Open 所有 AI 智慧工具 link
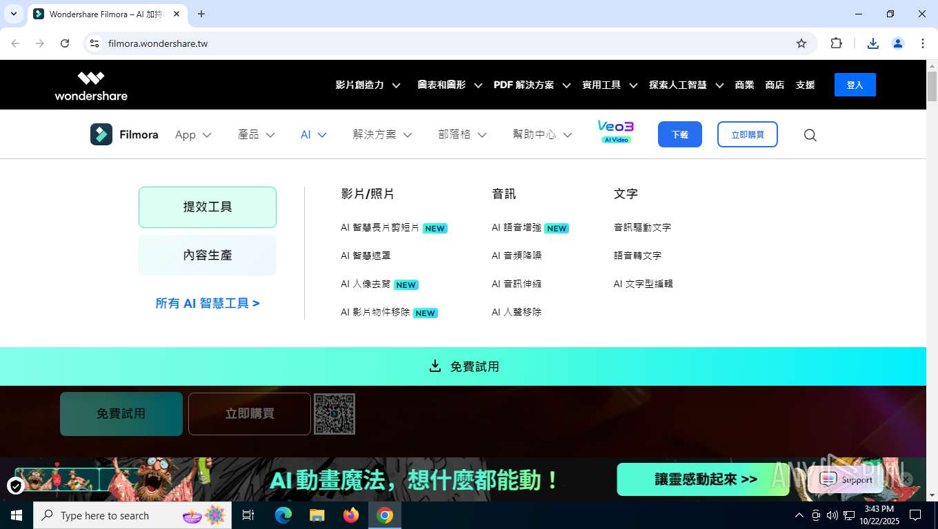Viewport: 938px width, 529px height. [208, 303]
